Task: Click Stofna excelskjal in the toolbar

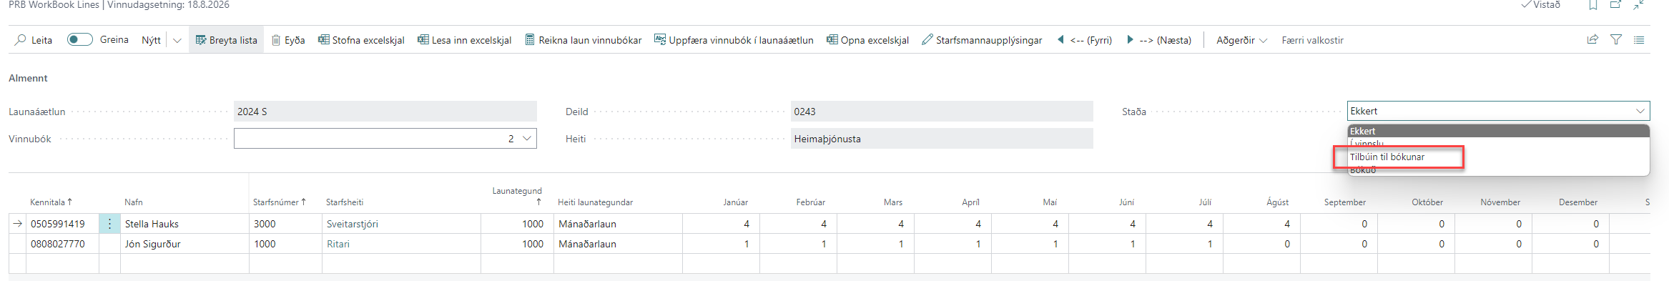Action: (x=361, y=40)
